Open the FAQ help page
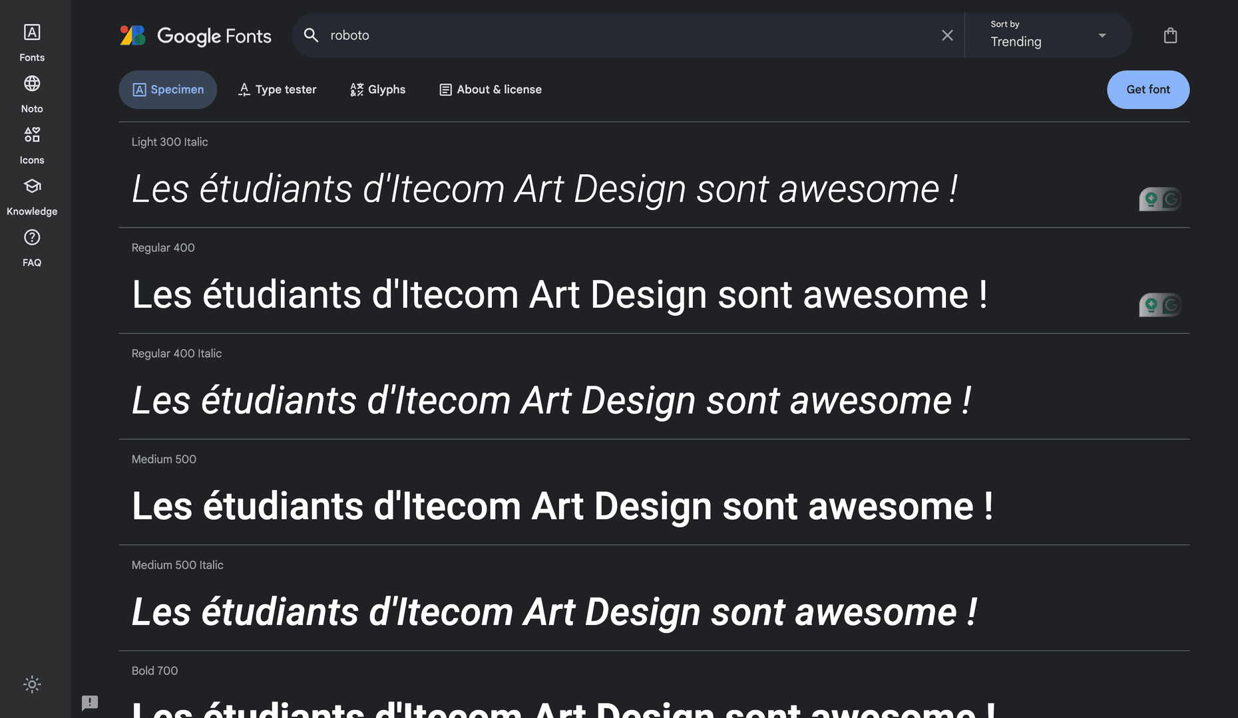 tap(32, 248)
